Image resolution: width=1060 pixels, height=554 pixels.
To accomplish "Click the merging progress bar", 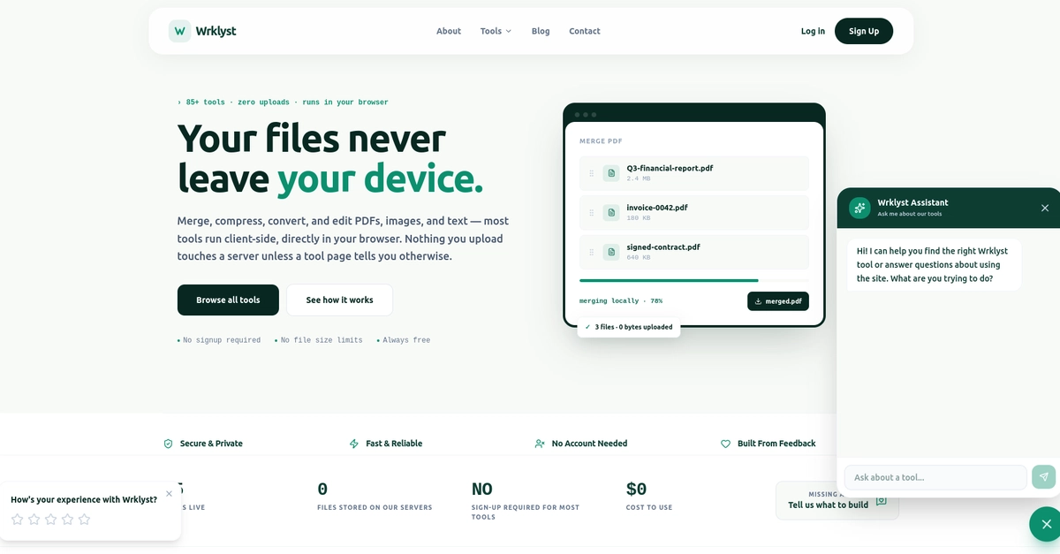I will [694, 280].
